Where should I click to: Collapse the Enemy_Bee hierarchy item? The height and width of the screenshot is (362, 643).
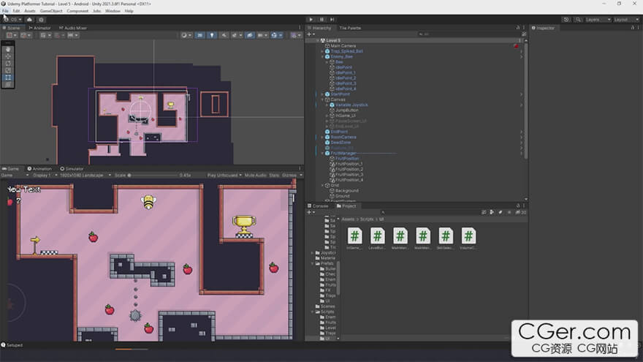pyautogui.click(x=322, y=56)
